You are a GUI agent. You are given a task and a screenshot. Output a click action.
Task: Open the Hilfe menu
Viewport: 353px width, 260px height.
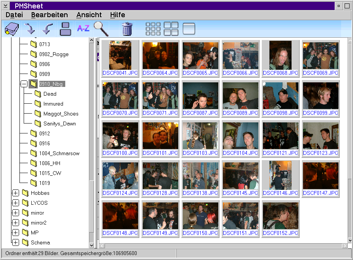click(118, 15)
